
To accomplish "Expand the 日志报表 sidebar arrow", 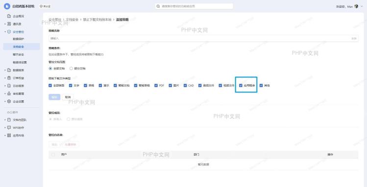I will (x=5, y=86).
